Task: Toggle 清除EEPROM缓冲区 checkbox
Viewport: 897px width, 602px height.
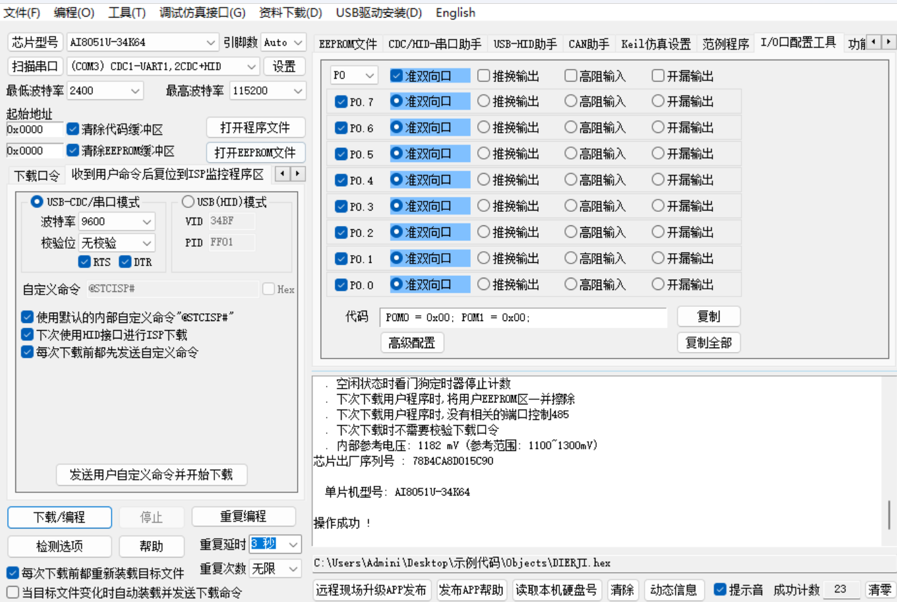Action: (x=73, y=150)
